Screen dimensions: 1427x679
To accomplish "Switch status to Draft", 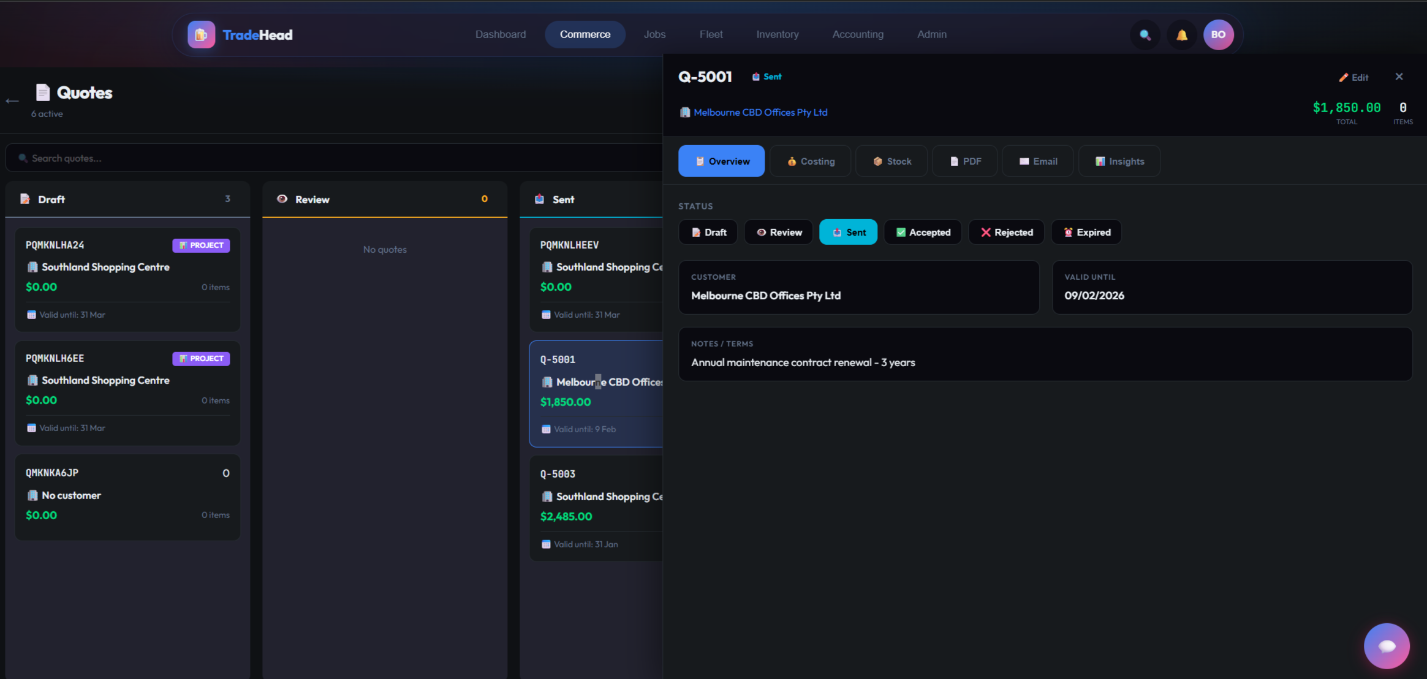I will 708,232.
